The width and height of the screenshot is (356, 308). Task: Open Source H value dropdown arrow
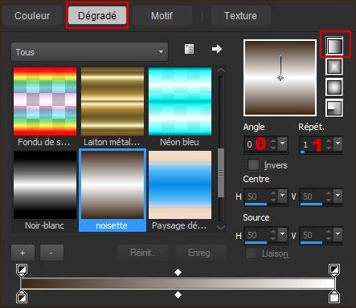283,234
